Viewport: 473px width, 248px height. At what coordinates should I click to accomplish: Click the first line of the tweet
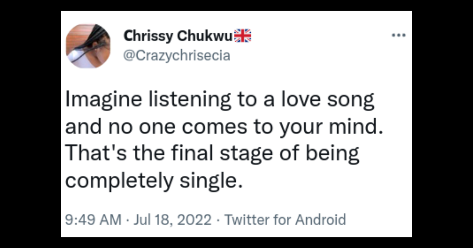point(221,98)
